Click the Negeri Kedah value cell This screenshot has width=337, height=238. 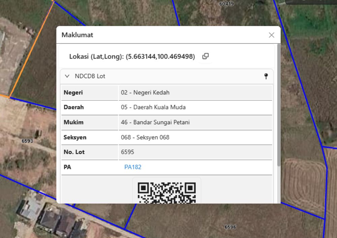coord(195,93)
